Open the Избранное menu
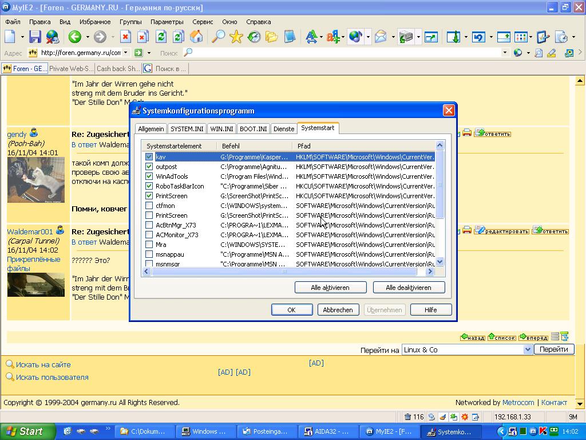The image size is (586, 440). coord(95,22)
